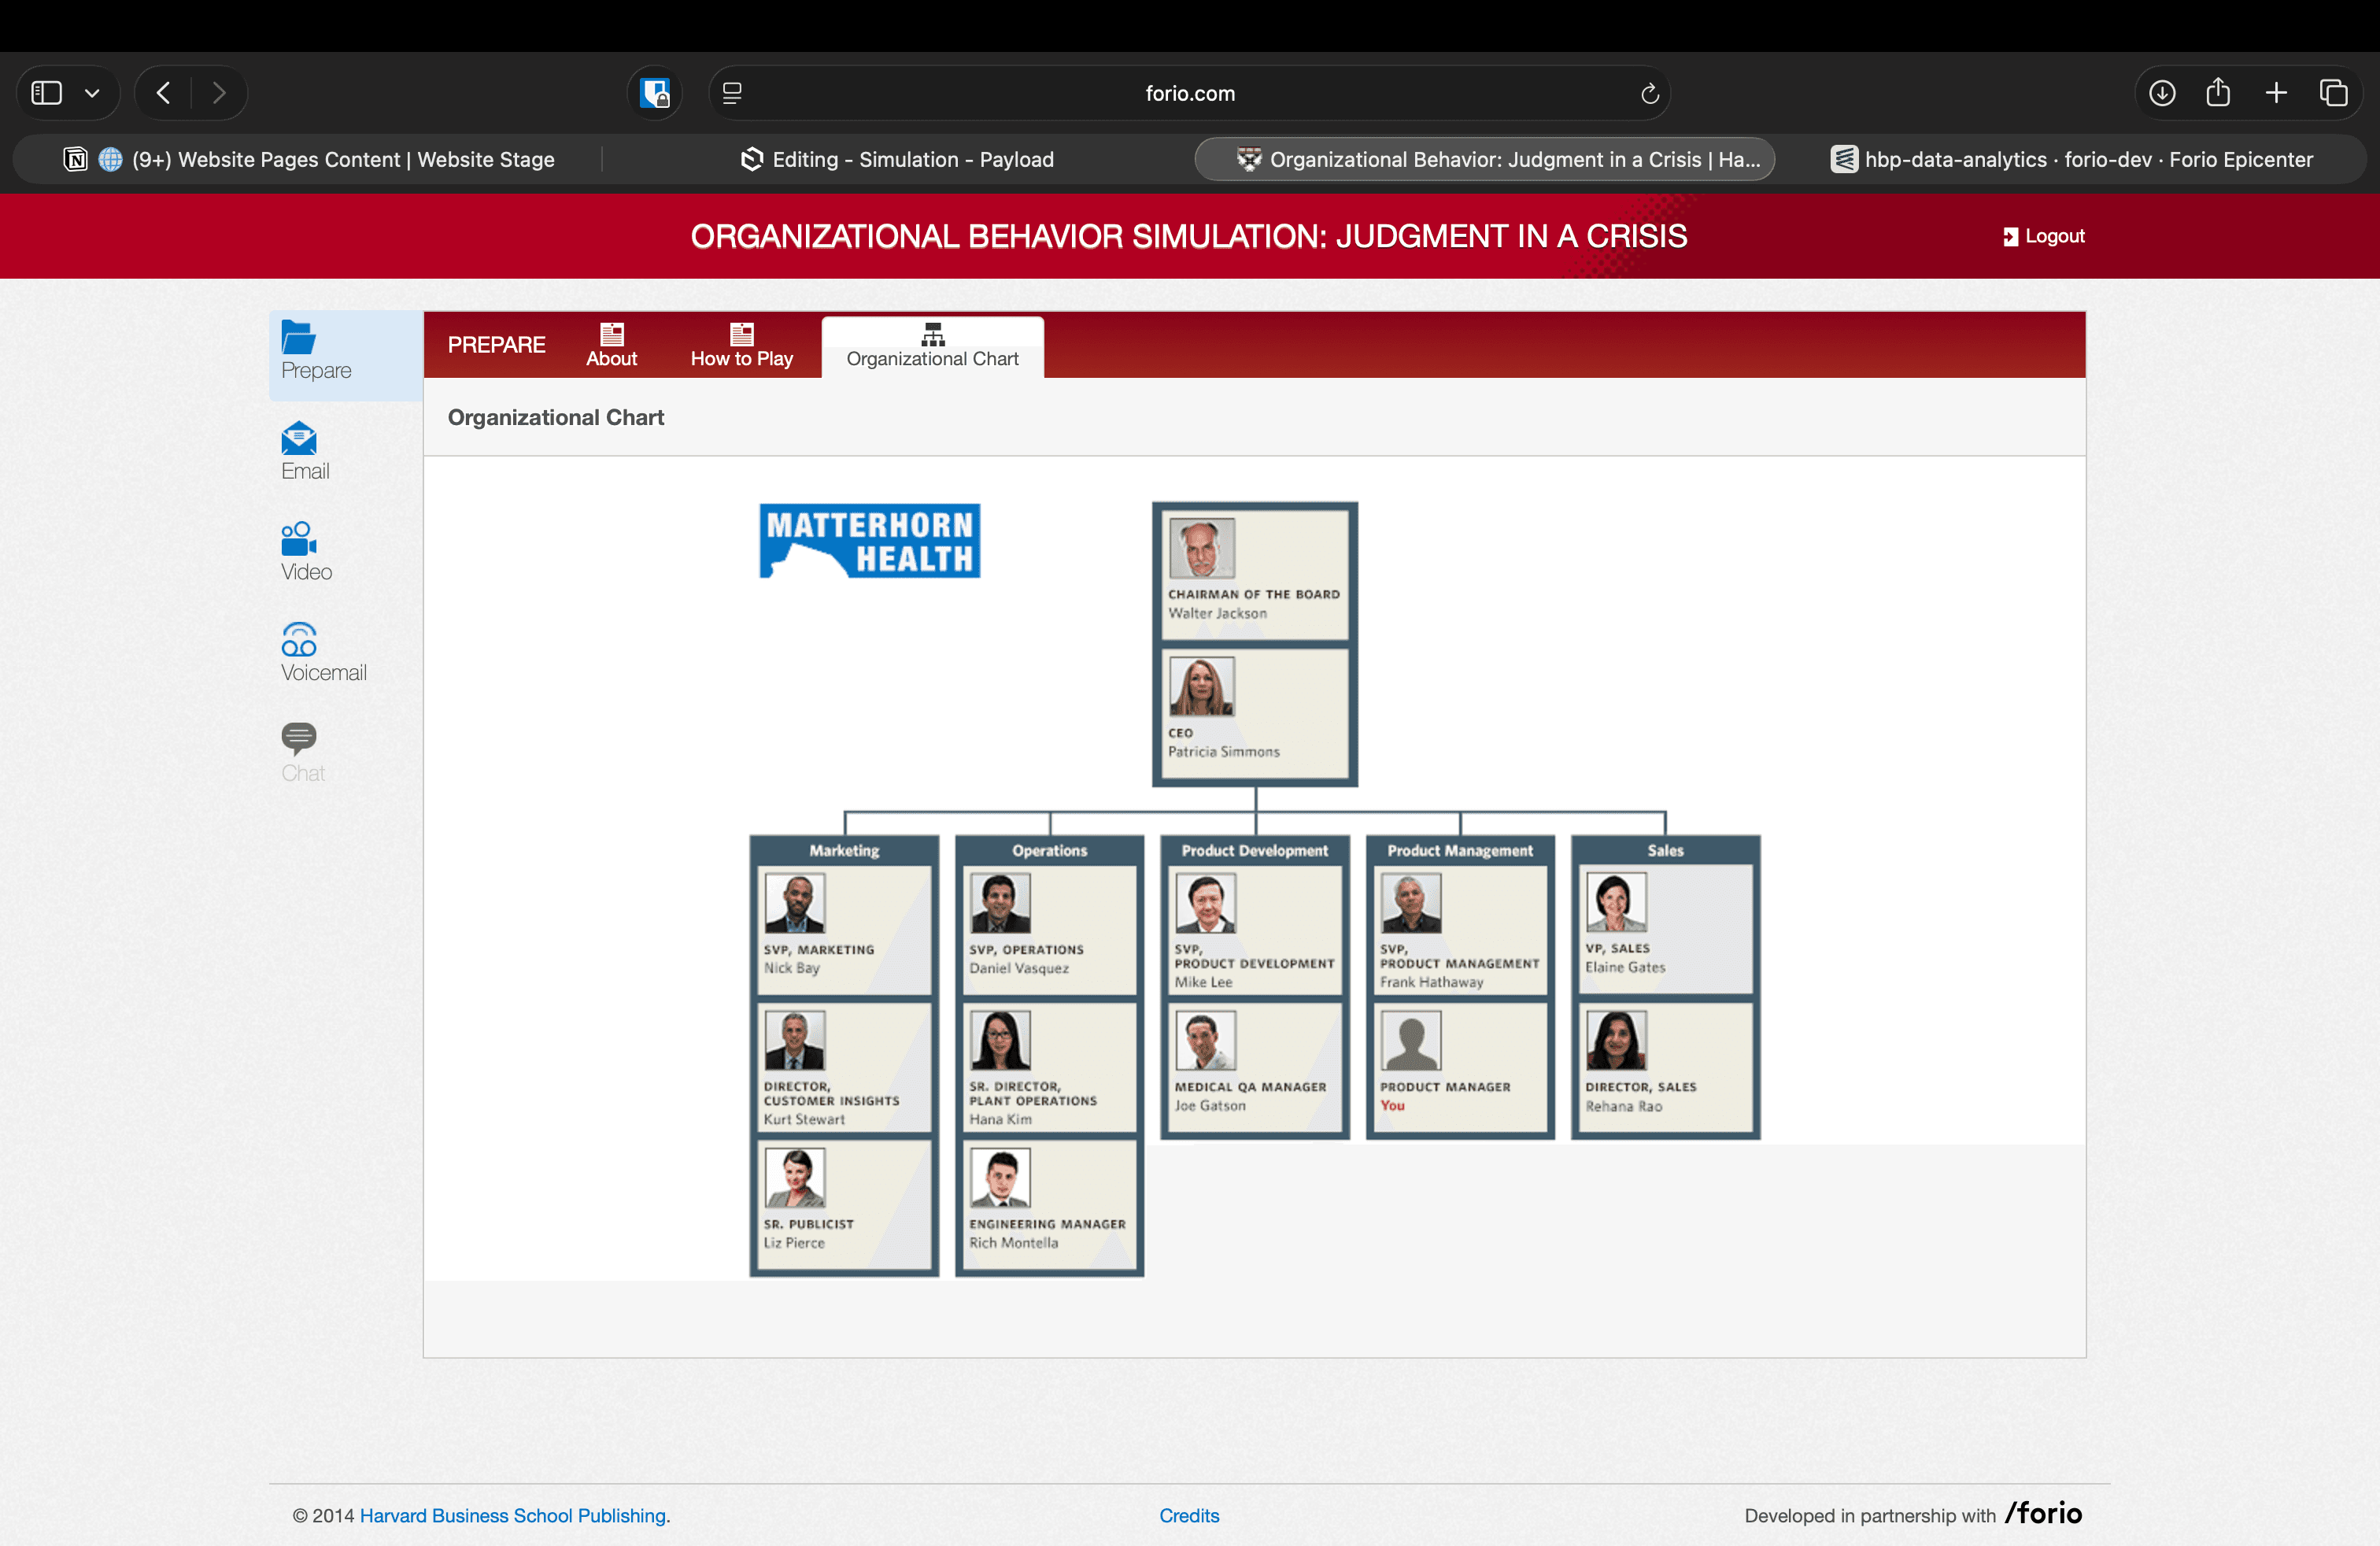Click the Logout link
Viewport: 2380px width, 1546px height.
pos(2044,237)
